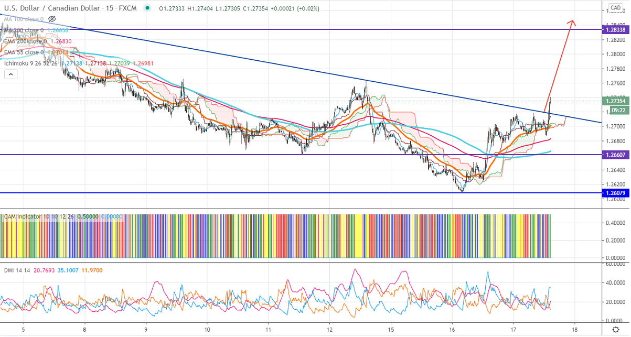Image resolution: width=631 pixels, height=337 pixels.
Task: Click the 1.26607 price line label
Action: [615, 155]
